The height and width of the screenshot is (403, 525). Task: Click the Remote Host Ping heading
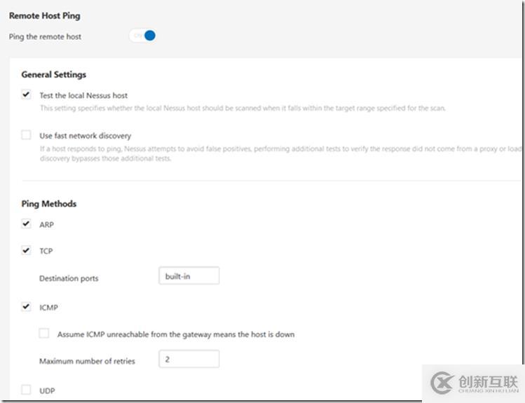44,15
